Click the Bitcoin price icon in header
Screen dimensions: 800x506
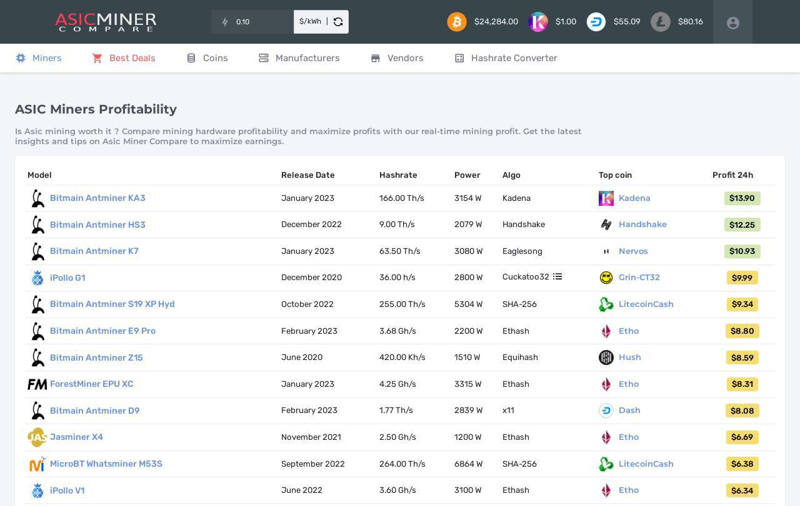click(x=457, y=22)
